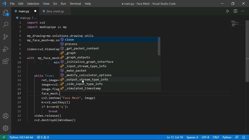
Task: Change language mode via Python
Action: tap(227, 137)
